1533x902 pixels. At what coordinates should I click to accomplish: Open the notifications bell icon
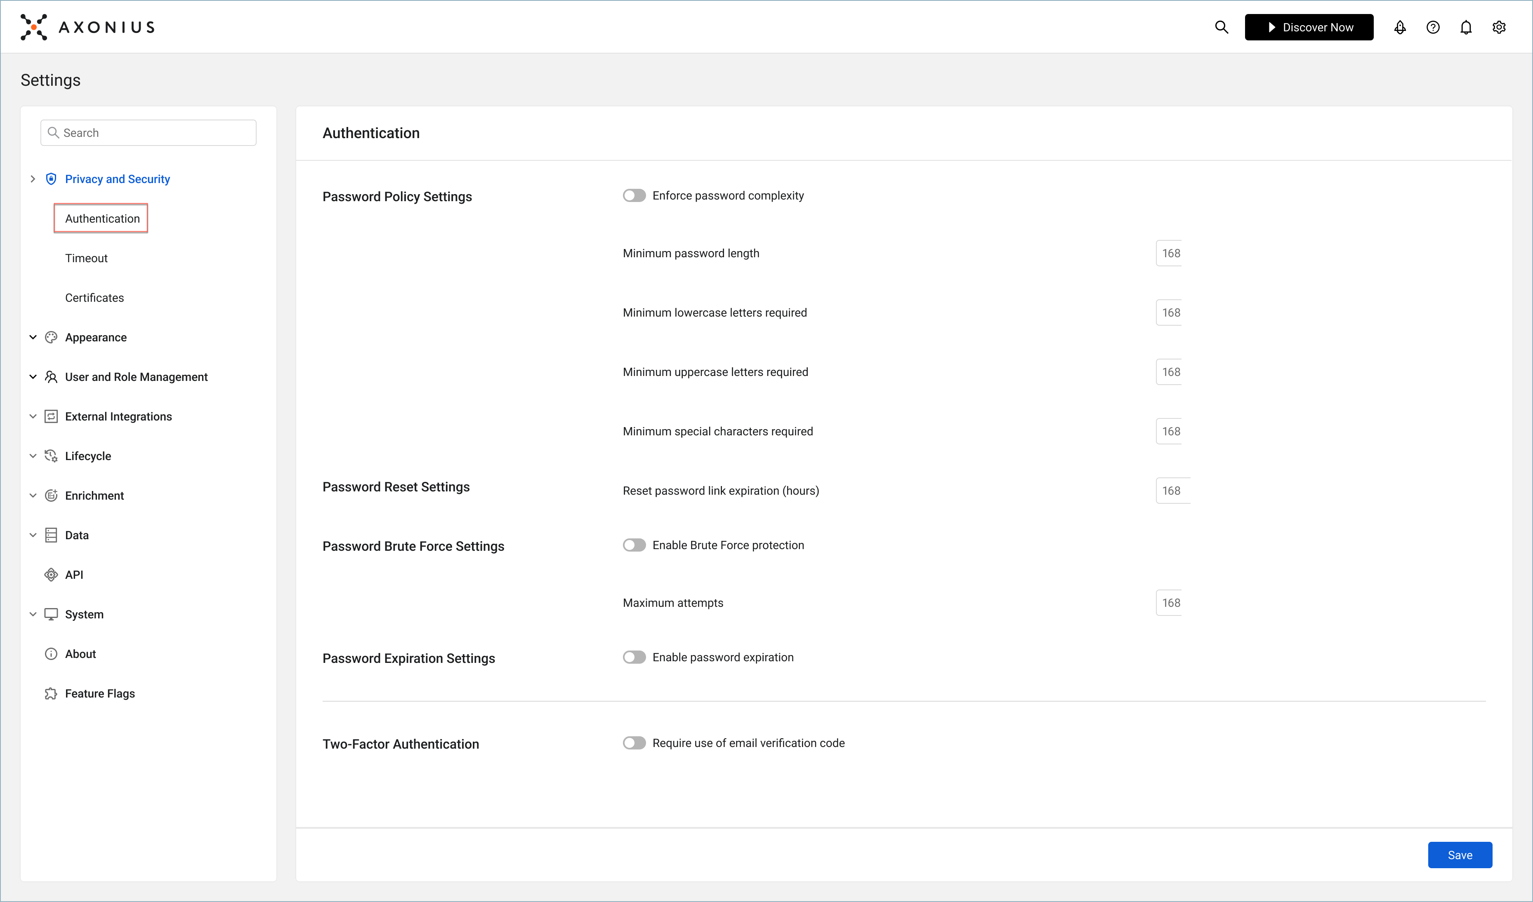(x=1465, y=27)
